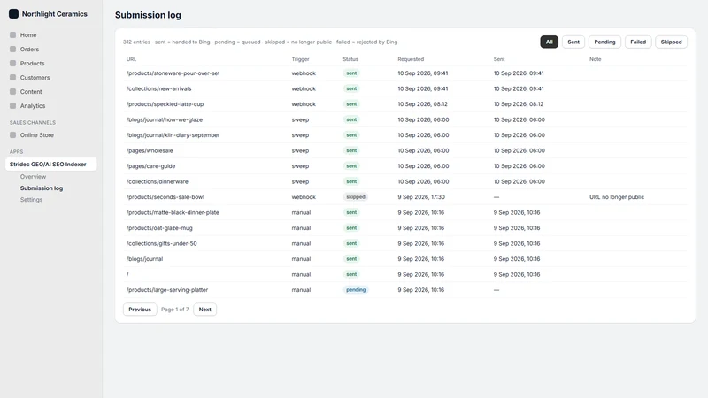The height and width of the screenshot is (398, 708).
Task: Click the Previous page button
Action: 140,310
